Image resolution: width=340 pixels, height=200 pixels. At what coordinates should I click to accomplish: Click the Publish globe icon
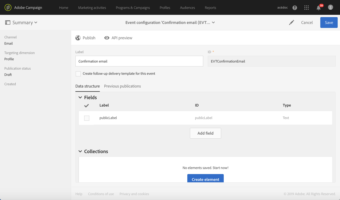(x=78, y=38)
